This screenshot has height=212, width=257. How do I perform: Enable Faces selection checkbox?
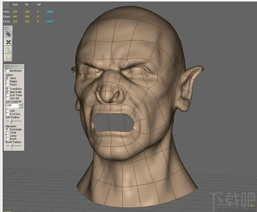[7, 84]
